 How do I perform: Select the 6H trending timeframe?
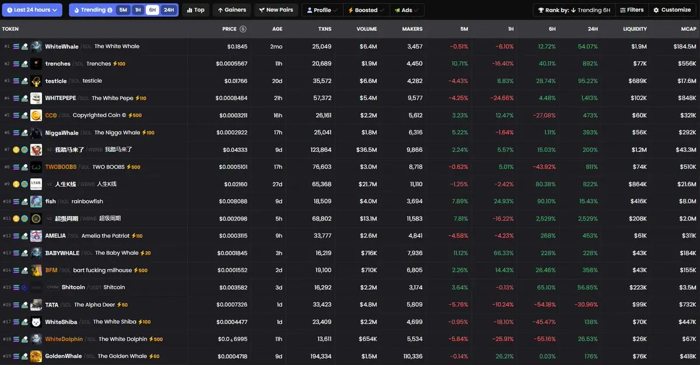(152, 10)
